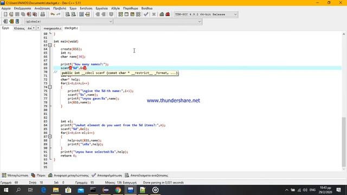Screen dimensions: 347x195
Task: Click the Redo arrow icon
Action: click(59, 15)
